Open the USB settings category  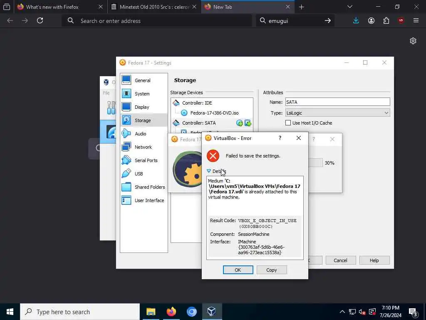click(x=144, y=174)
